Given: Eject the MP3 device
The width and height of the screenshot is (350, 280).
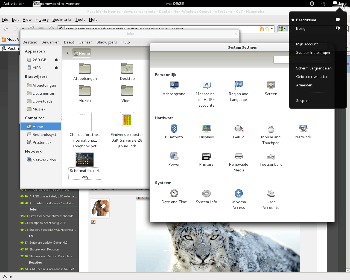Looking at the screenshot, I should (56, 68).
